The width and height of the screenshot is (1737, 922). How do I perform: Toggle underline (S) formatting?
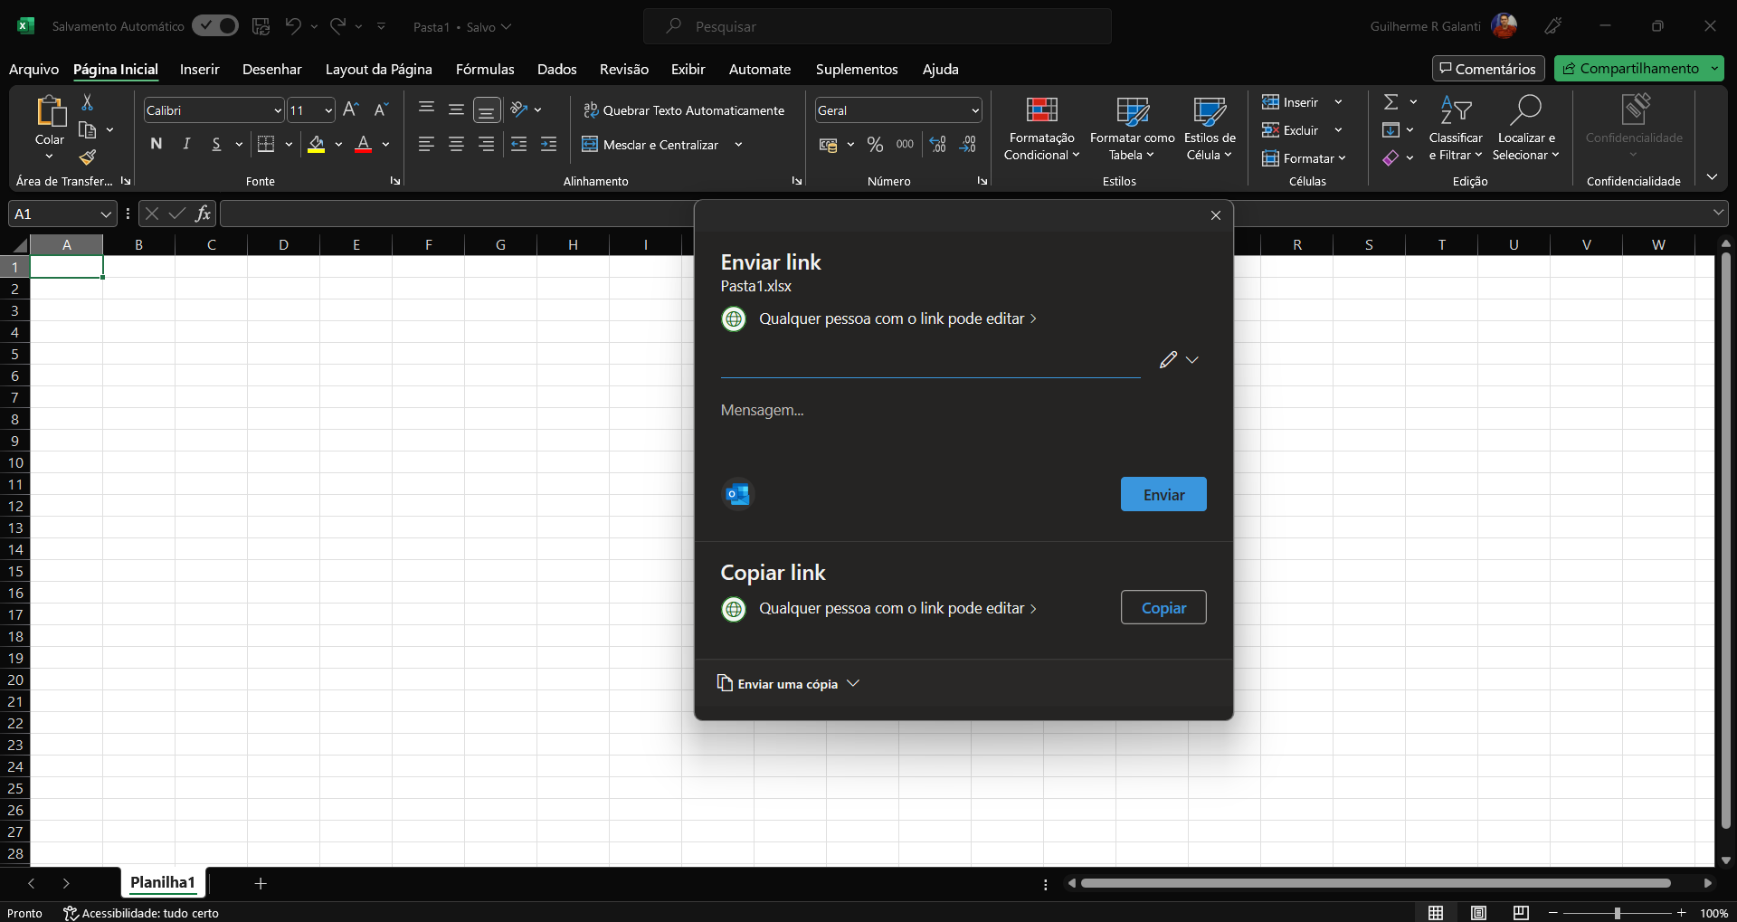[216, 144]
